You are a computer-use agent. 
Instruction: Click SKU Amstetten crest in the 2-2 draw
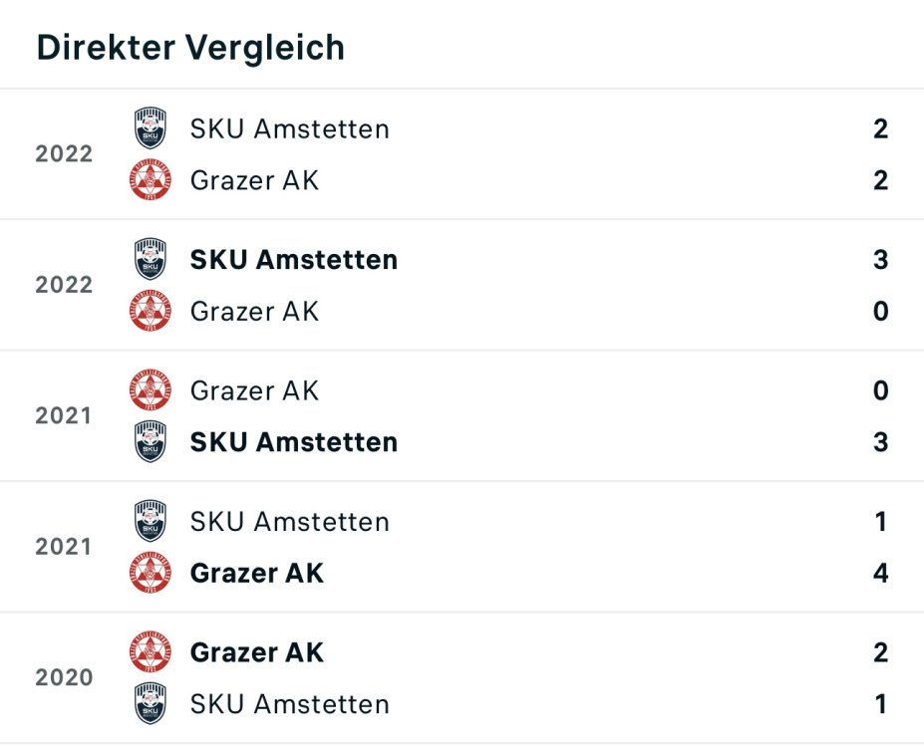pos(151,128)
